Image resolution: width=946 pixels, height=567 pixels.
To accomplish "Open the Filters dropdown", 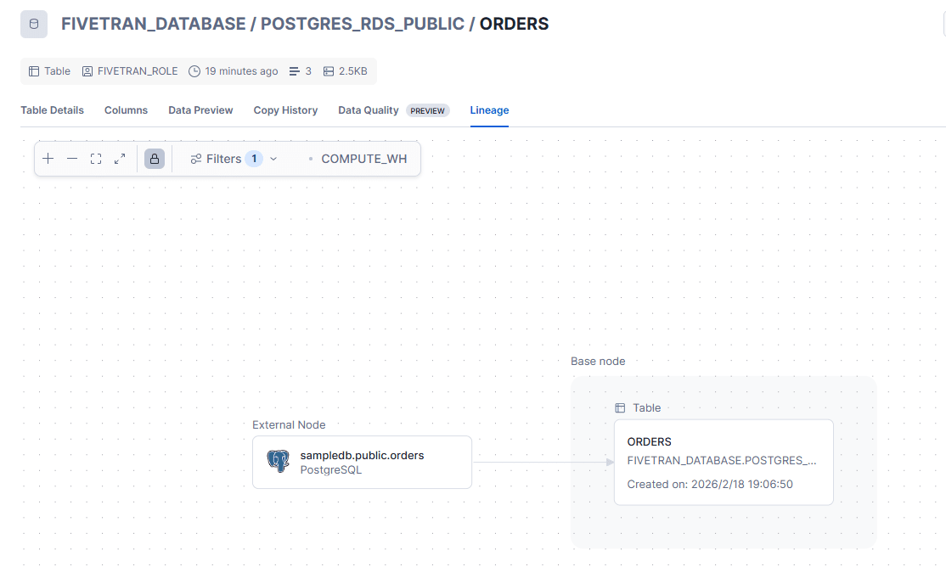I will pos(234,159).
